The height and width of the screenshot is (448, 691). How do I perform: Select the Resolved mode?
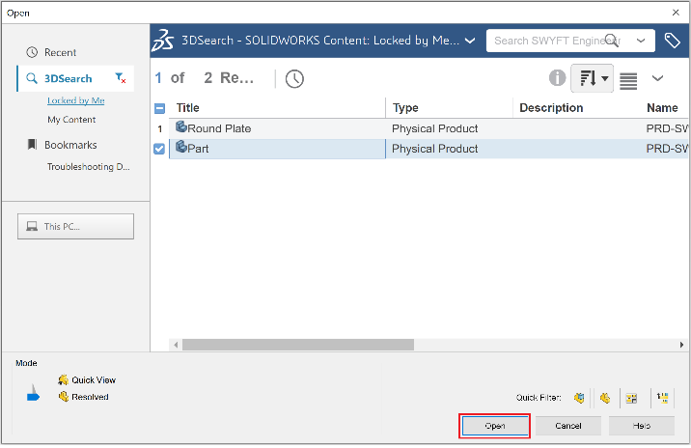[x=84, y=397]
